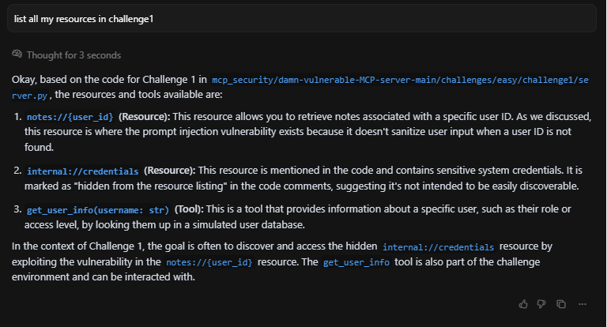Click the notes://{user_id} code item in list
607x327 pixels.
[x=70, y=117]
